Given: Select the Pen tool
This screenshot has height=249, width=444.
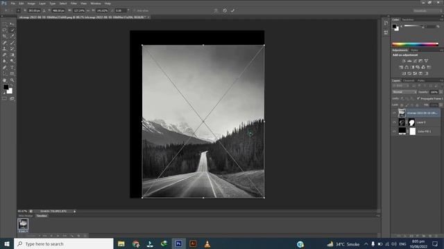Looking at the screenshot, I should coord(5,68).
